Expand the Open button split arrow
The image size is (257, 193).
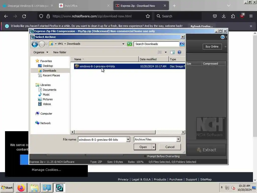click(x=154, y=147)
